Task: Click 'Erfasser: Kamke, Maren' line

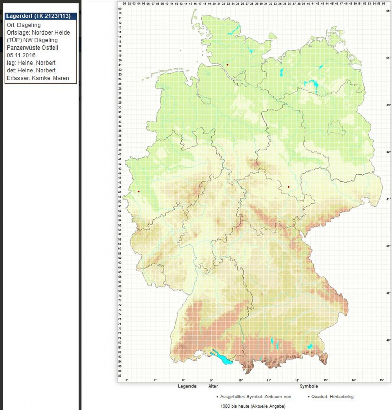Action: (38, 78)
